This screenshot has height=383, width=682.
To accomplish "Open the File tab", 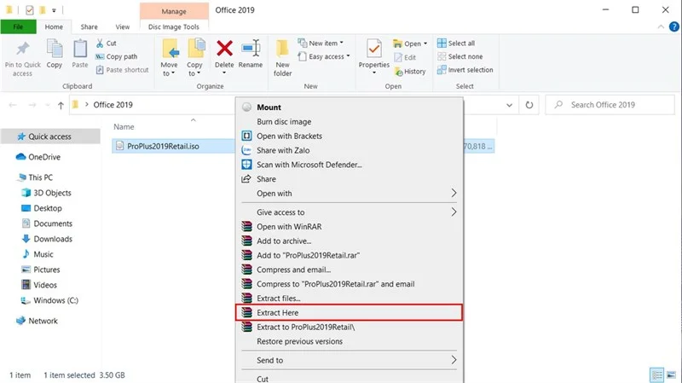I will [x=18, y=26].
